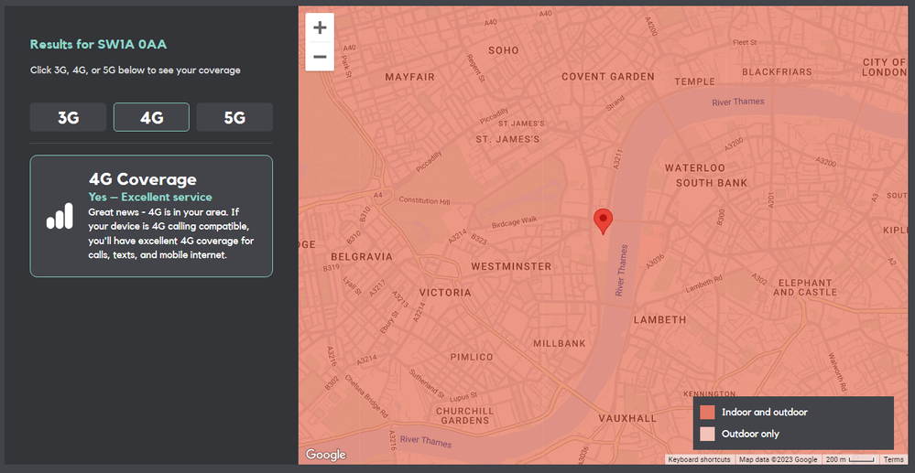Image resolution: width=915 pixels, height=473 pixels.
Task: Click the red location pin marker
Action: [x=603, y=220]
